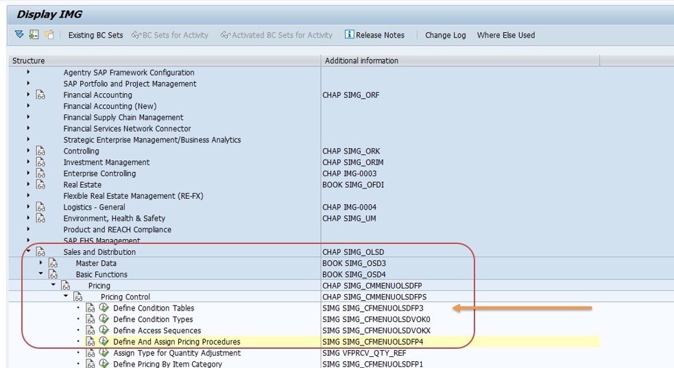
Task: Execute Define And Assign Pricing Procedures activity
Action: [x=104, y=342]
